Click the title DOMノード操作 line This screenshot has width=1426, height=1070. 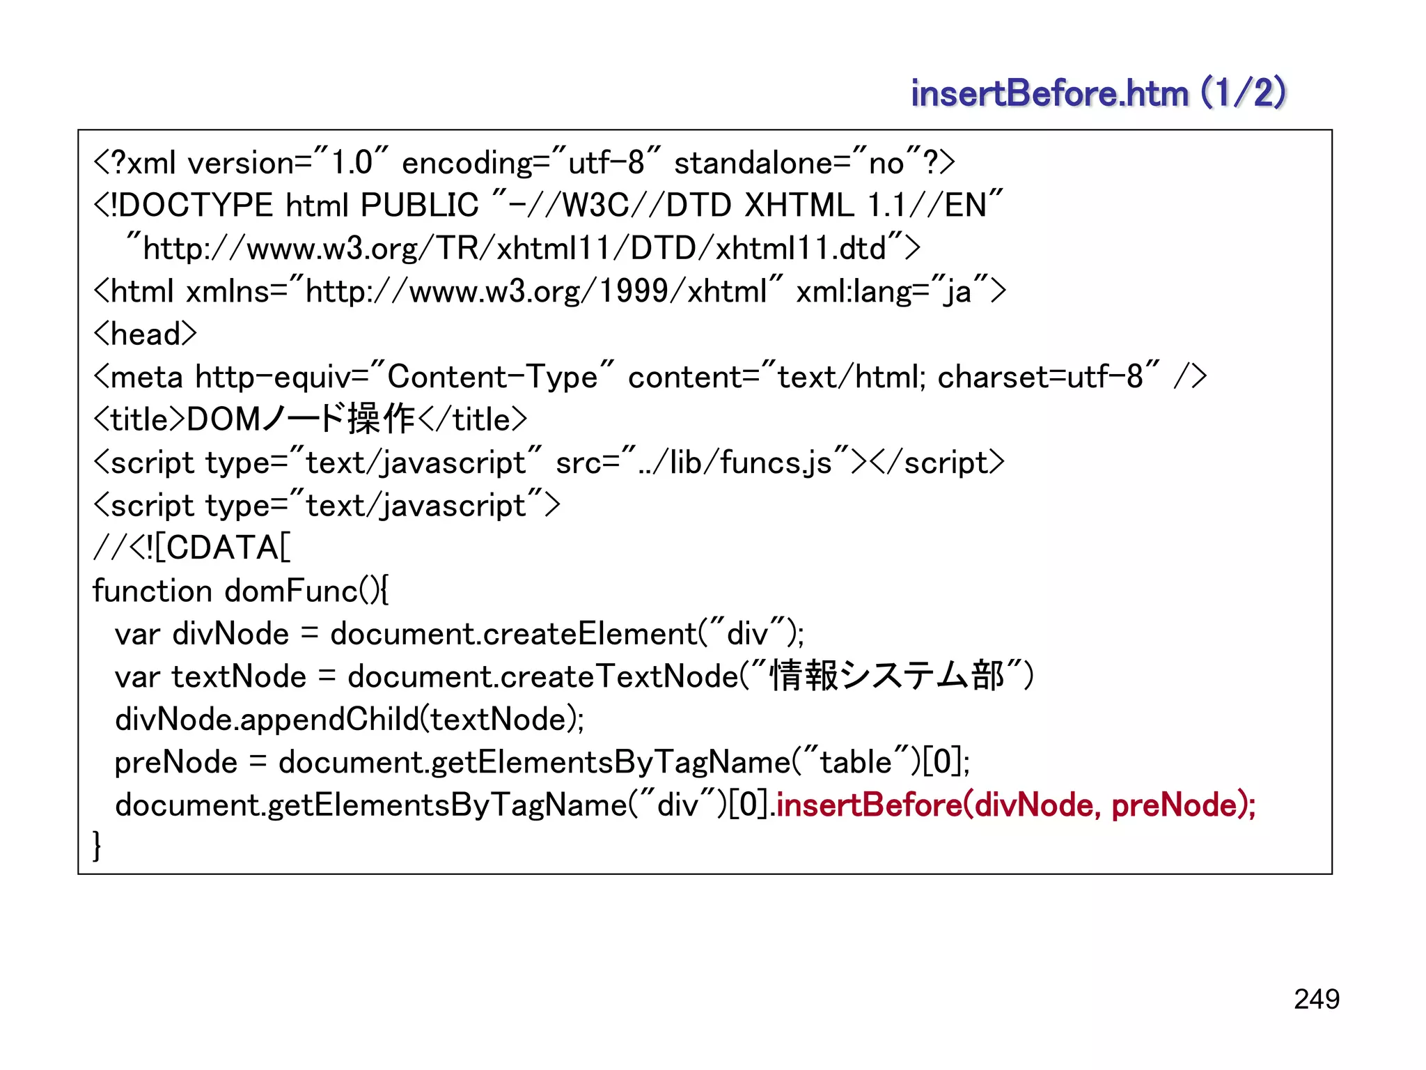pos(311,419)
